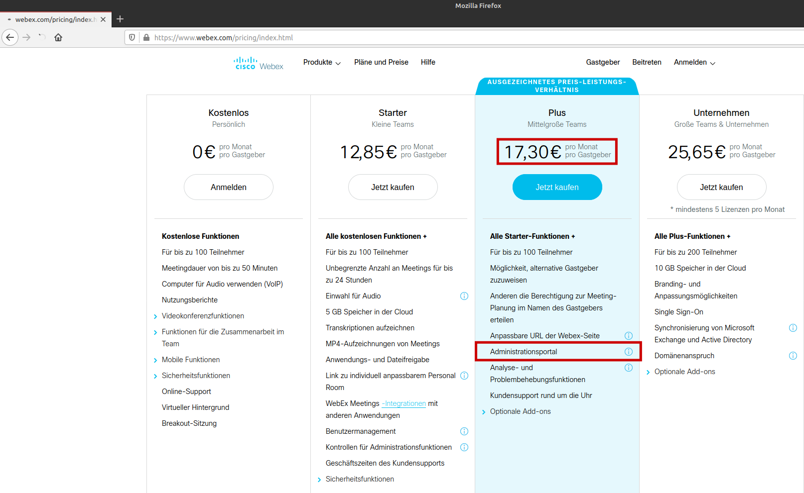The width and height of the screenshot is (804, 493).
Task: Click 'MP4-Aufzeichnungen von Meetings' text
Action: point(383,344)
